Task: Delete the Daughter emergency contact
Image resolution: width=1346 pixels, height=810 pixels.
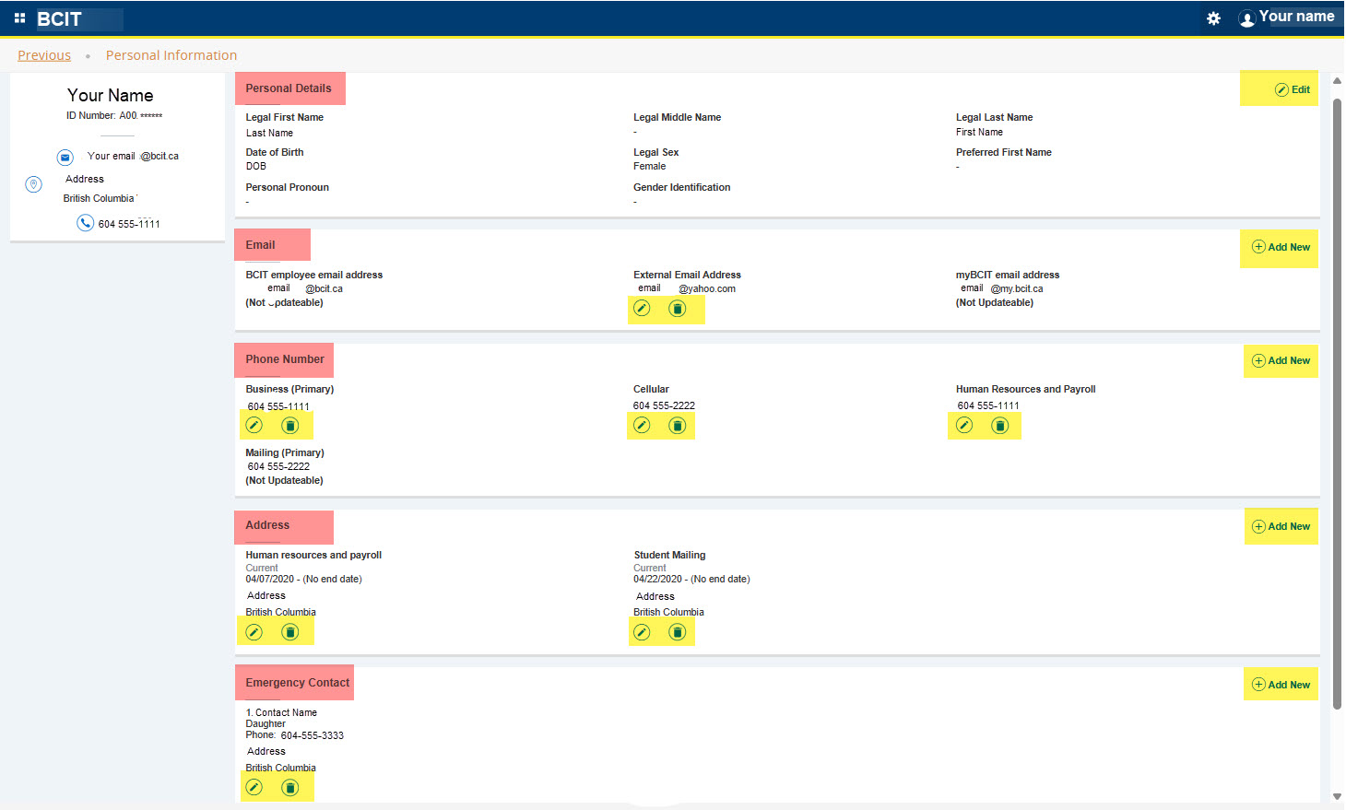Action: tap(290, 787)
